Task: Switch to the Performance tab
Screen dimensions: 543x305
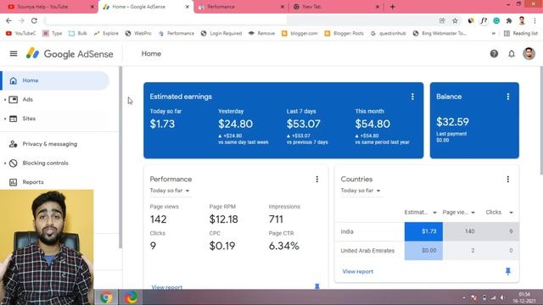Action: [x=240, y=7]
